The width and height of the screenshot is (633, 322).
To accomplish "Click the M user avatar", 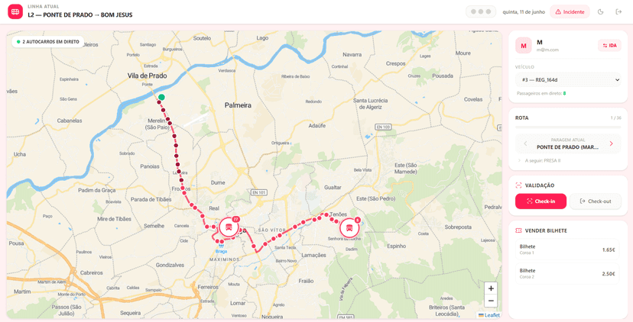I will pyautogui.click(x=523, y=46).
